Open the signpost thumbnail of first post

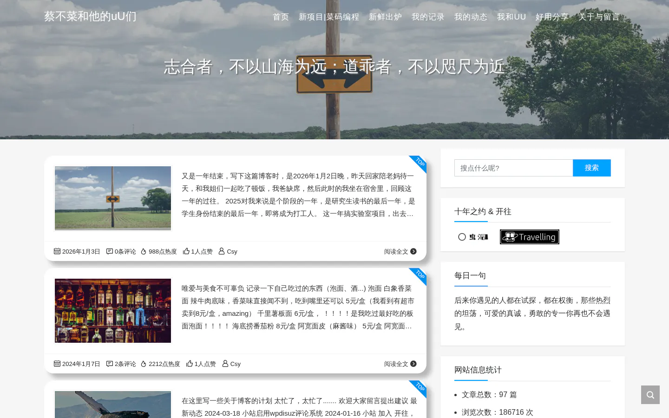(x=113, y=198)
